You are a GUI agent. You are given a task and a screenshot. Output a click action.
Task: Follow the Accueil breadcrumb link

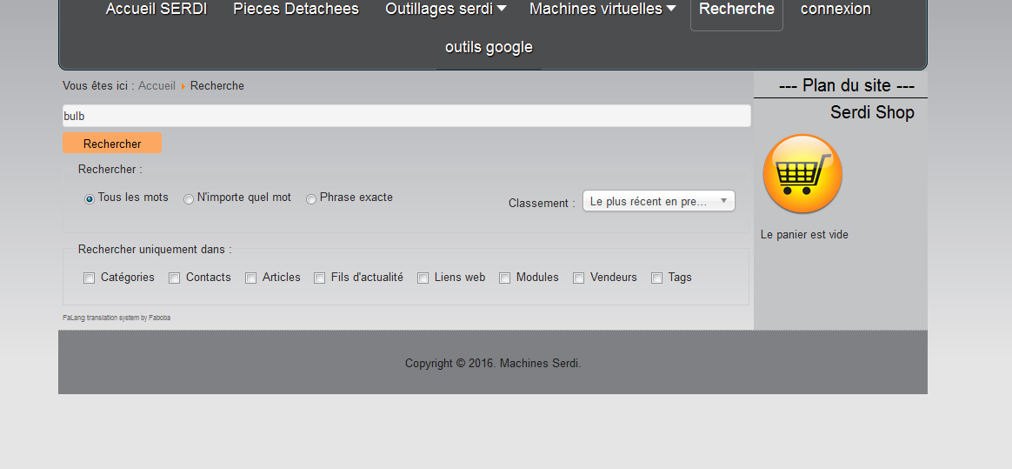click(156, 86)
